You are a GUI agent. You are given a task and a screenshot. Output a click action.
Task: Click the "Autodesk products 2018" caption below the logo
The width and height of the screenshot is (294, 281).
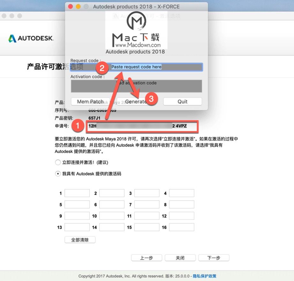[x=135, y=52]
